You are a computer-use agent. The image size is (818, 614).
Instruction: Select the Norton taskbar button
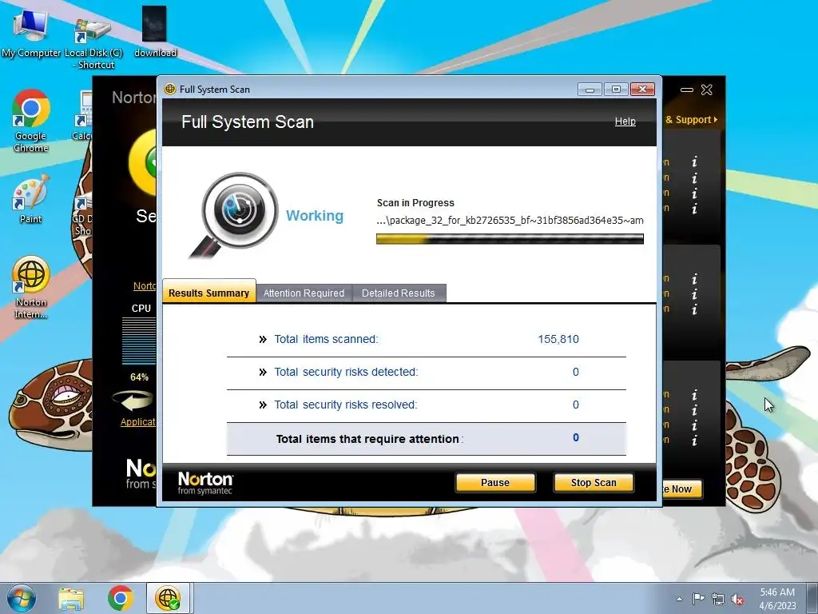[168, 598]
